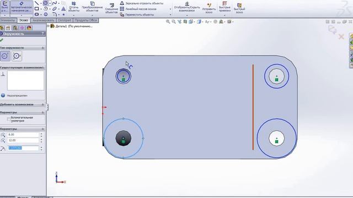Click Move Entities (Переместить объекты)

click(x=137, y=15)
